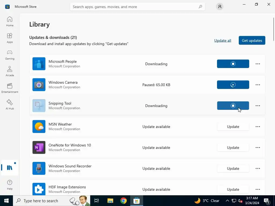The image size is (275, 206).
Task: Select the Windows Sound Recorder name
Action: tap(70, 166)
